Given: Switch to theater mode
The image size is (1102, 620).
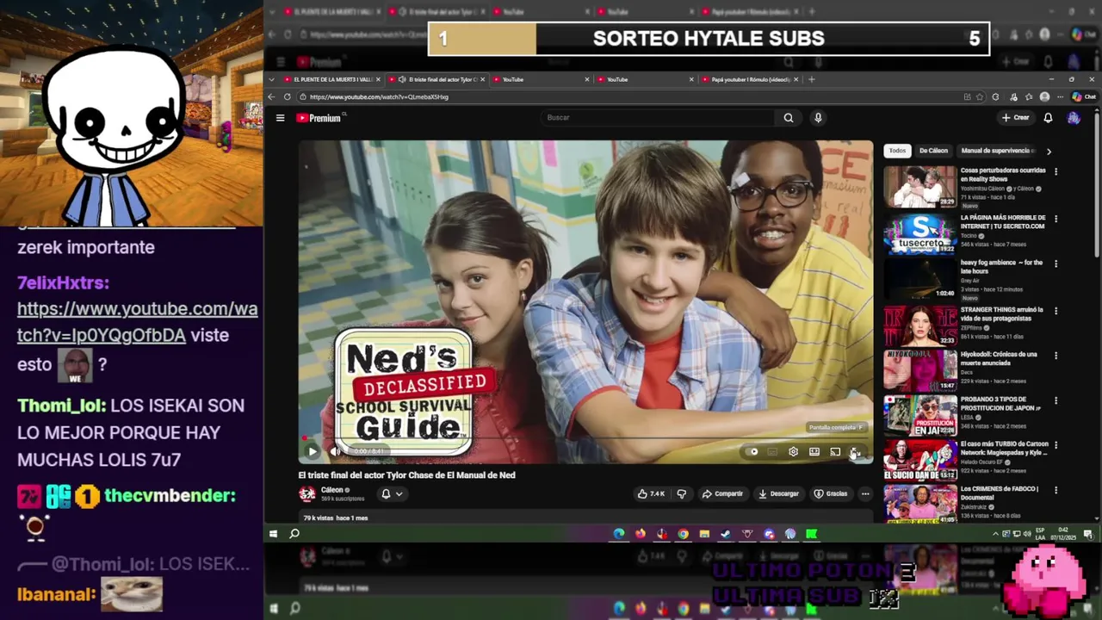Looking at the screenshot, I should [814, 451].
